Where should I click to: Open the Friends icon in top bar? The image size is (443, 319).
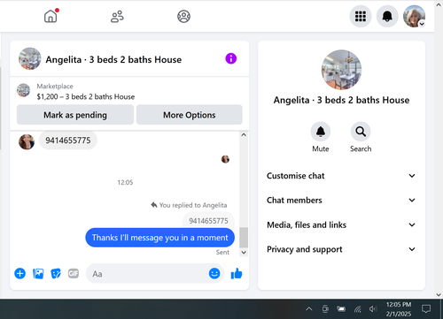pos(117,16)
